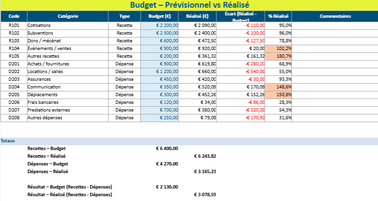Click the Budget cell for Cotisations
Viewport: 378px width, 201px height.
click(160, 25)
